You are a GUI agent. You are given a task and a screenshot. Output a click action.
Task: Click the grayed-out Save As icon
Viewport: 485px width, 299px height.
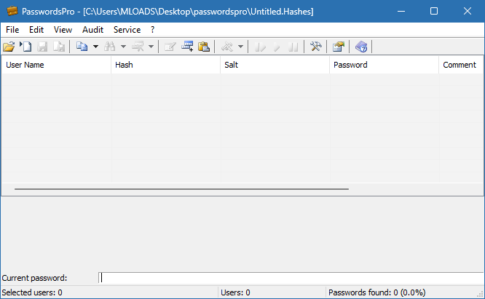(x=59, y=47)
